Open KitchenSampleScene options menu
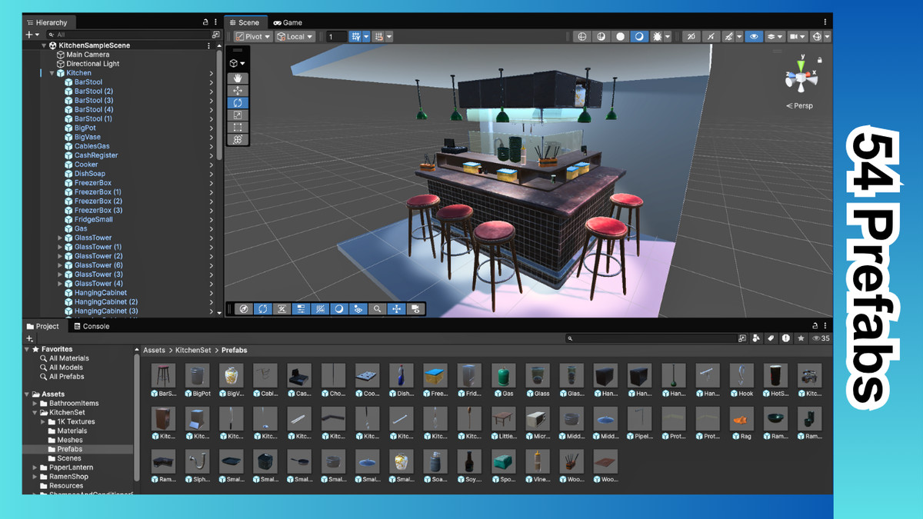923x519 pixels. coord(208,45)
